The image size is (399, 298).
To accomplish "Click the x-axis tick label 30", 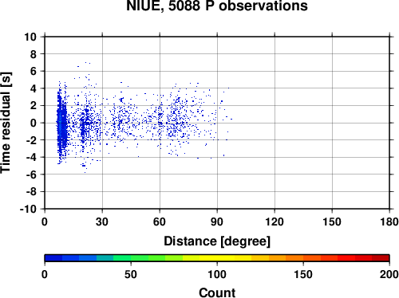I will click(102, 222).
